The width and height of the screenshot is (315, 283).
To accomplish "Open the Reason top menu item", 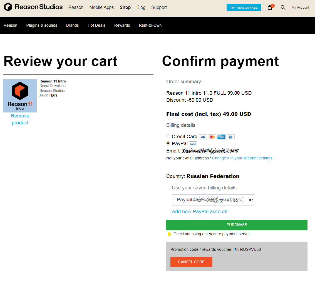I will click(76, 7).
